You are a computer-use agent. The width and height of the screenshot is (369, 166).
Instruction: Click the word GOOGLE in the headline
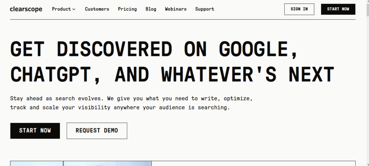(259, 49)
